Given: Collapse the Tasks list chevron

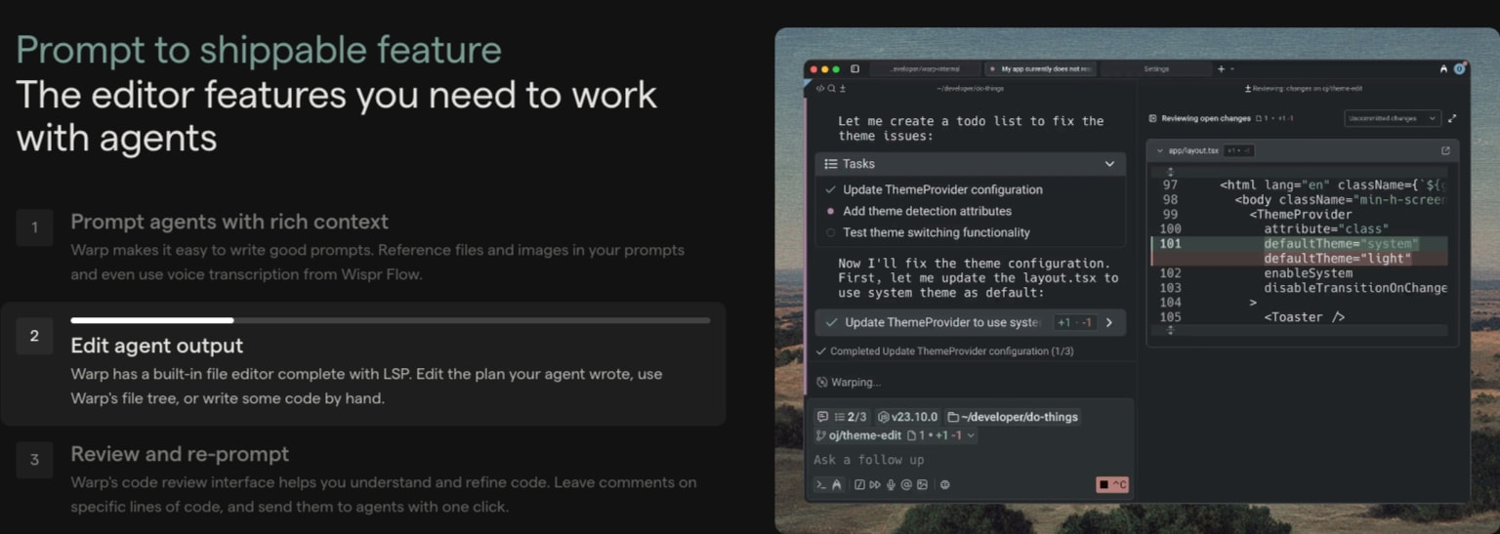Looking at the screenshot, I should point(1109,164).
